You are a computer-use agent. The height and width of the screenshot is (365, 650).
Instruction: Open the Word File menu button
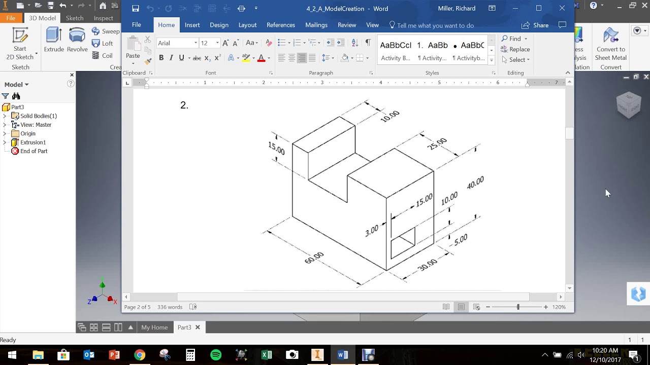point(137,25)
